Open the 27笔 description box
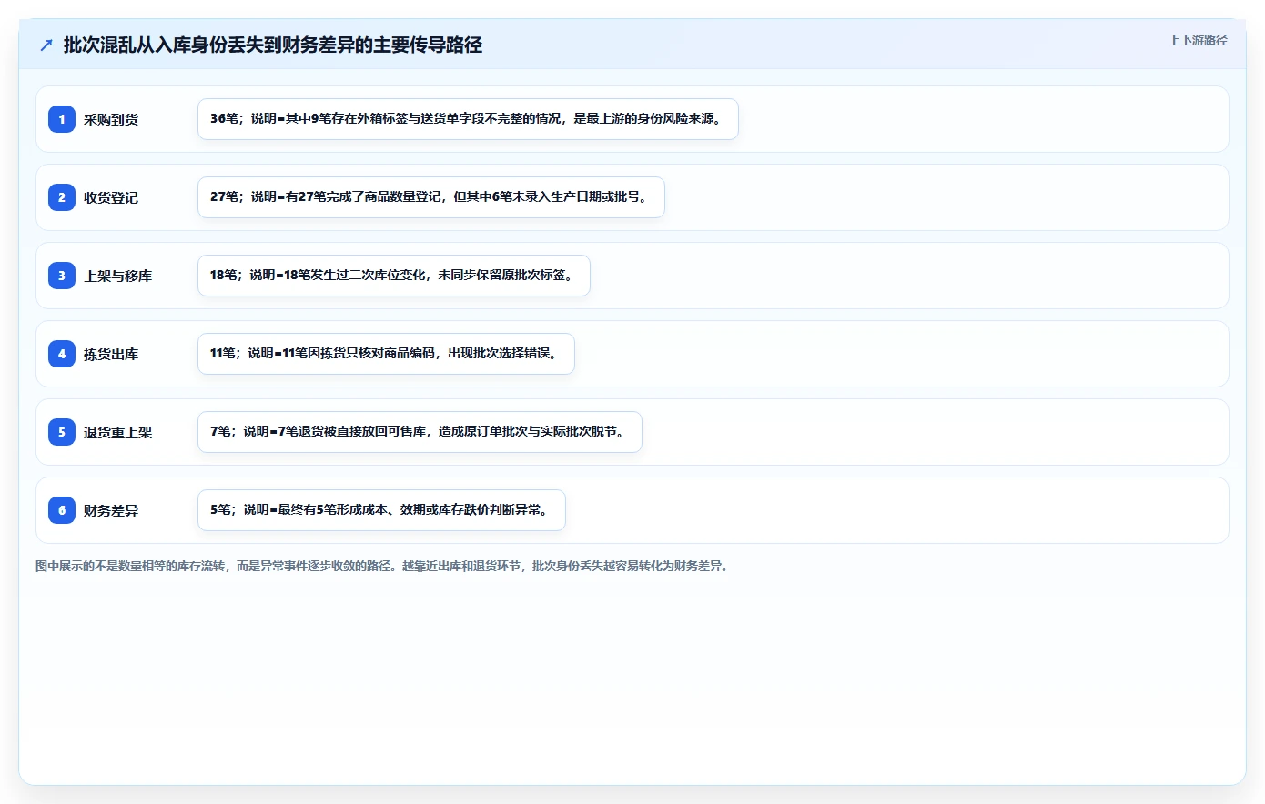This screenshot has height=804, width=1265. [x=431, y=197]
